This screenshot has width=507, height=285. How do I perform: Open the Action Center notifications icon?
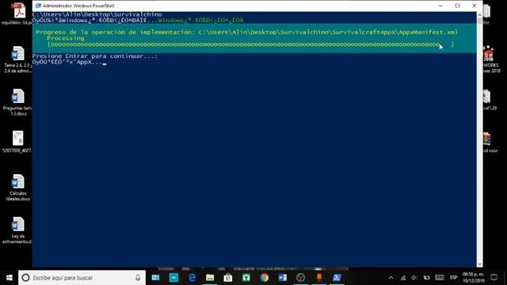point(494,278)
